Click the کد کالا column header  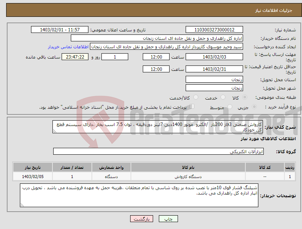265,167
